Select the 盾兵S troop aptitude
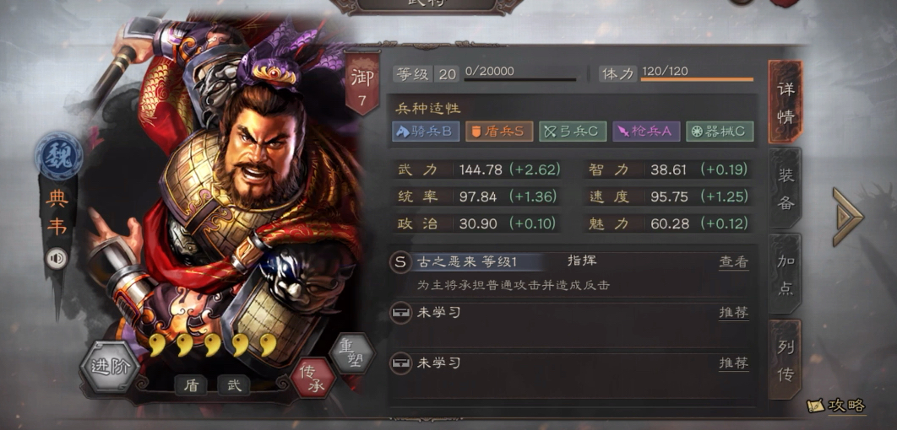 (499, 132)
